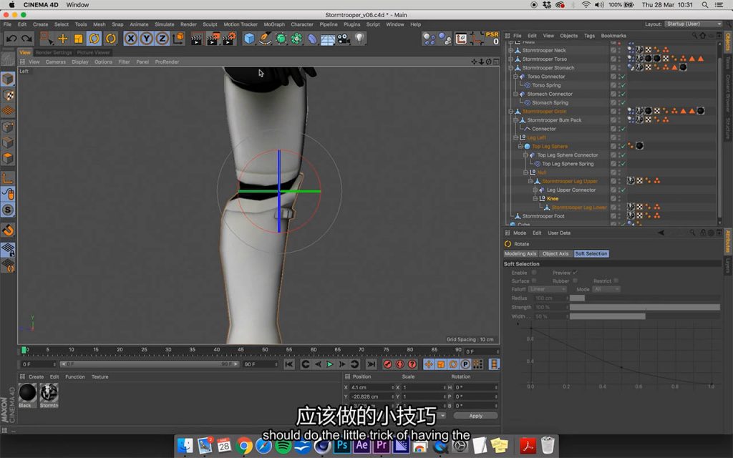Disable the Leg Upper Connector green checkmark

[623, 190]
